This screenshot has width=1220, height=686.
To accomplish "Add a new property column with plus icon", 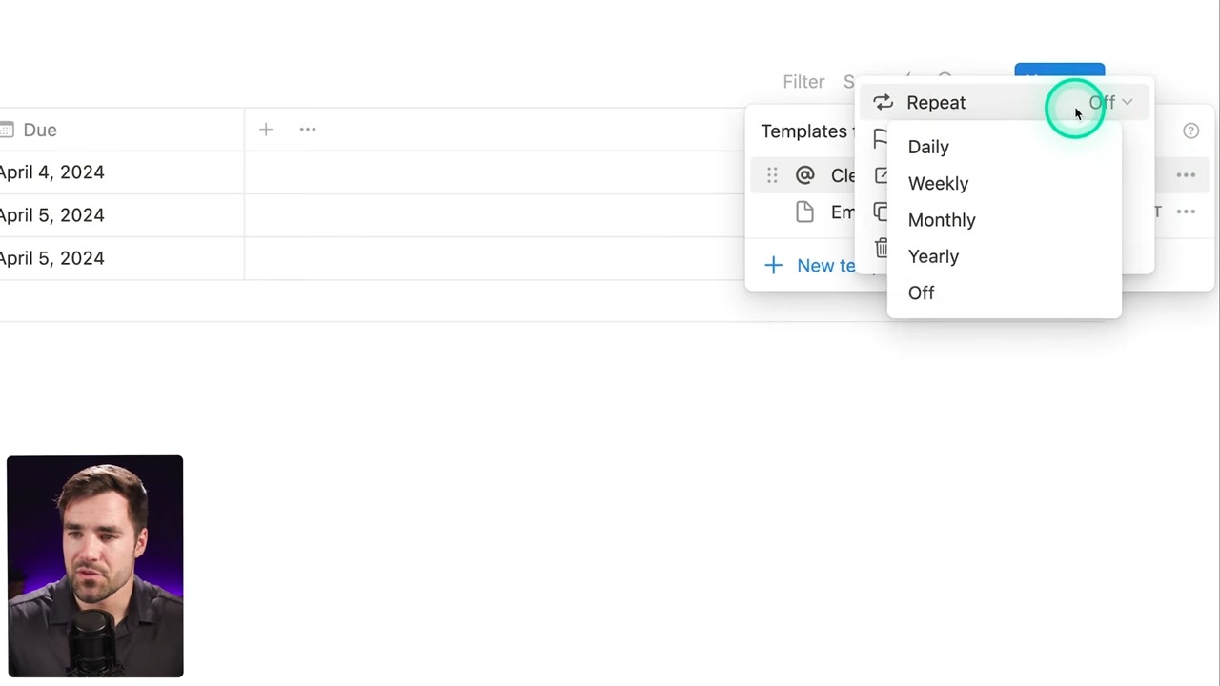I will (266, 130).
